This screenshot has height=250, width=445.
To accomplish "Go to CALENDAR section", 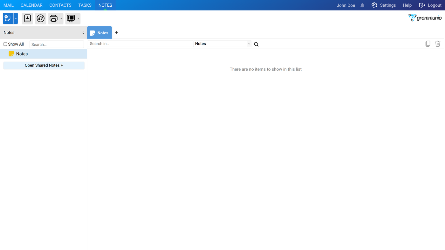I will (x=31, y=5).
